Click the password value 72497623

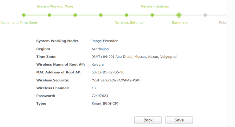pos(100,96)
